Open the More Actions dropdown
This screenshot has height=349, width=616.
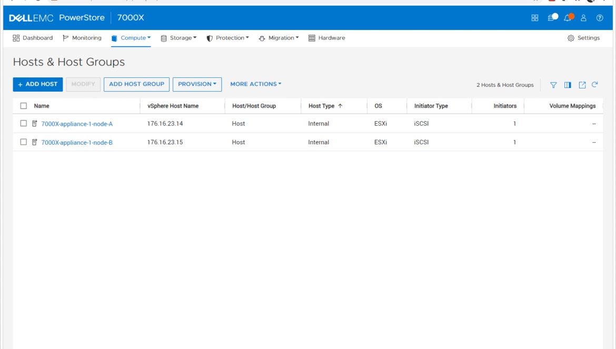(256, 84)
